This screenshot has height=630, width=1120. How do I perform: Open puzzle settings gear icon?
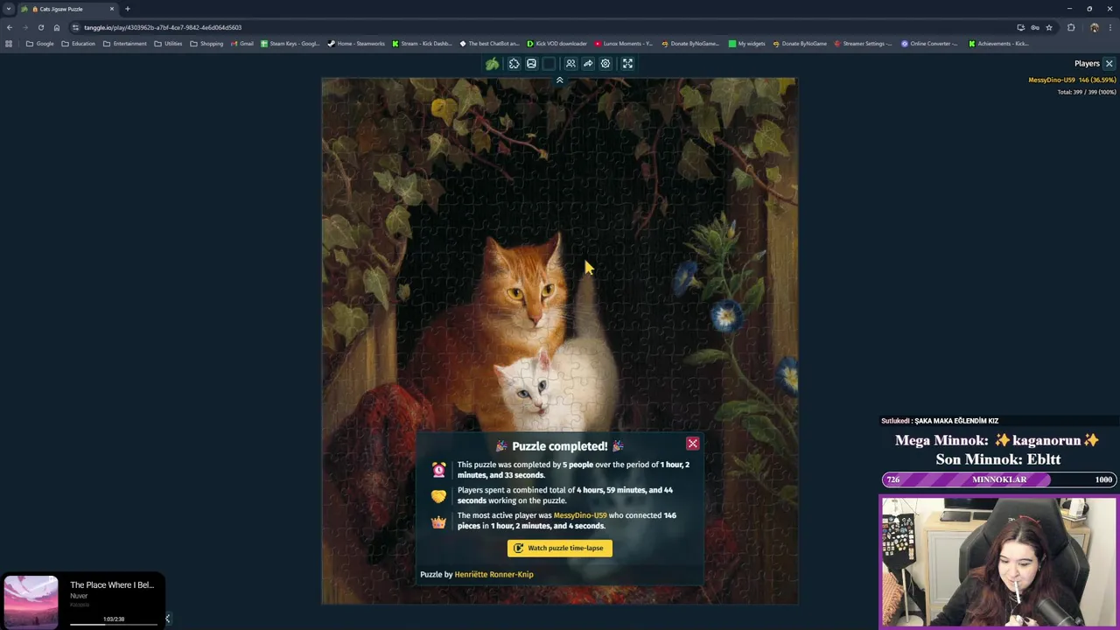coord(605,64)
